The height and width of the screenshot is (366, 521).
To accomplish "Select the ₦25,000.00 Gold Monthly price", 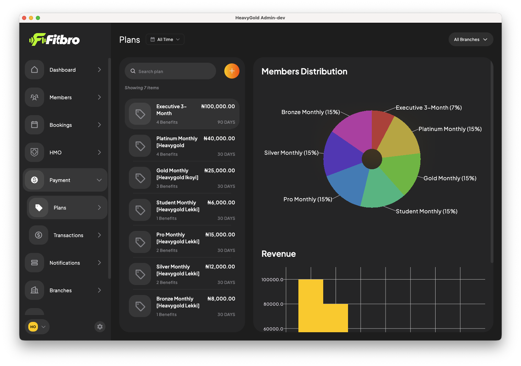I will point(219,171).
